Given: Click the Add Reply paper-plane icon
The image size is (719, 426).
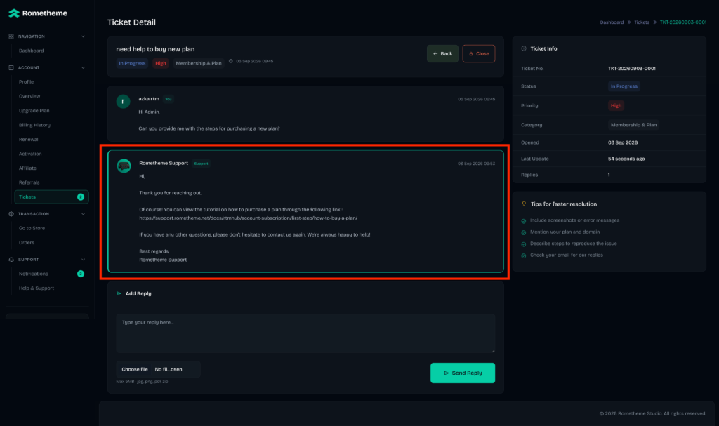Looking at the screenshot, I should [119, 293].
